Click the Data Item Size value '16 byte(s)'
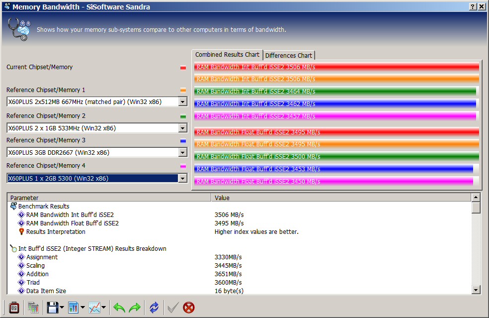This screenshot has width=489, height=318. click(x=229, y=291)
